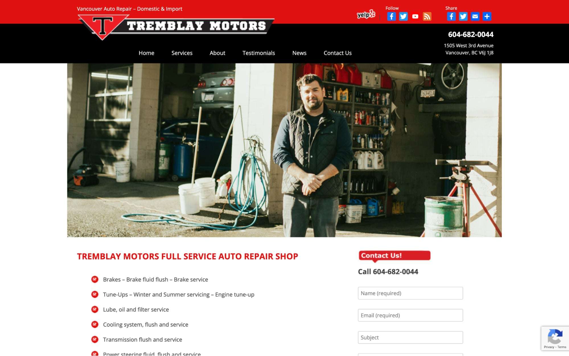Open the RSS feed icon

tap(427, 17)
